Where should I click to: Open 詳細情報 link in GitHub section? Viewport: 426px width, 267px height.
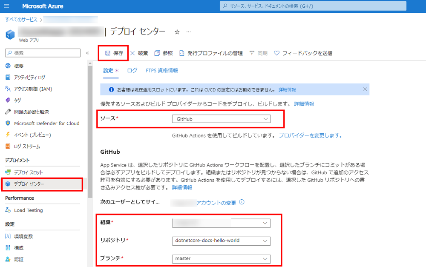[182, 187]
